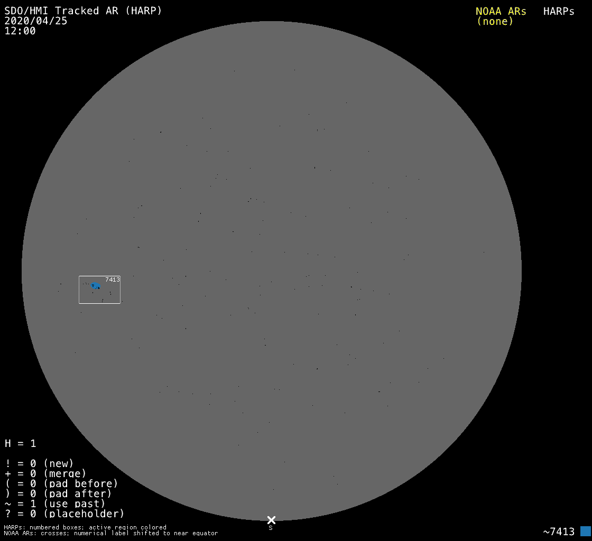Click the blue color swatch beside ~7413
The image size is (592, 541).
[585, 531]
